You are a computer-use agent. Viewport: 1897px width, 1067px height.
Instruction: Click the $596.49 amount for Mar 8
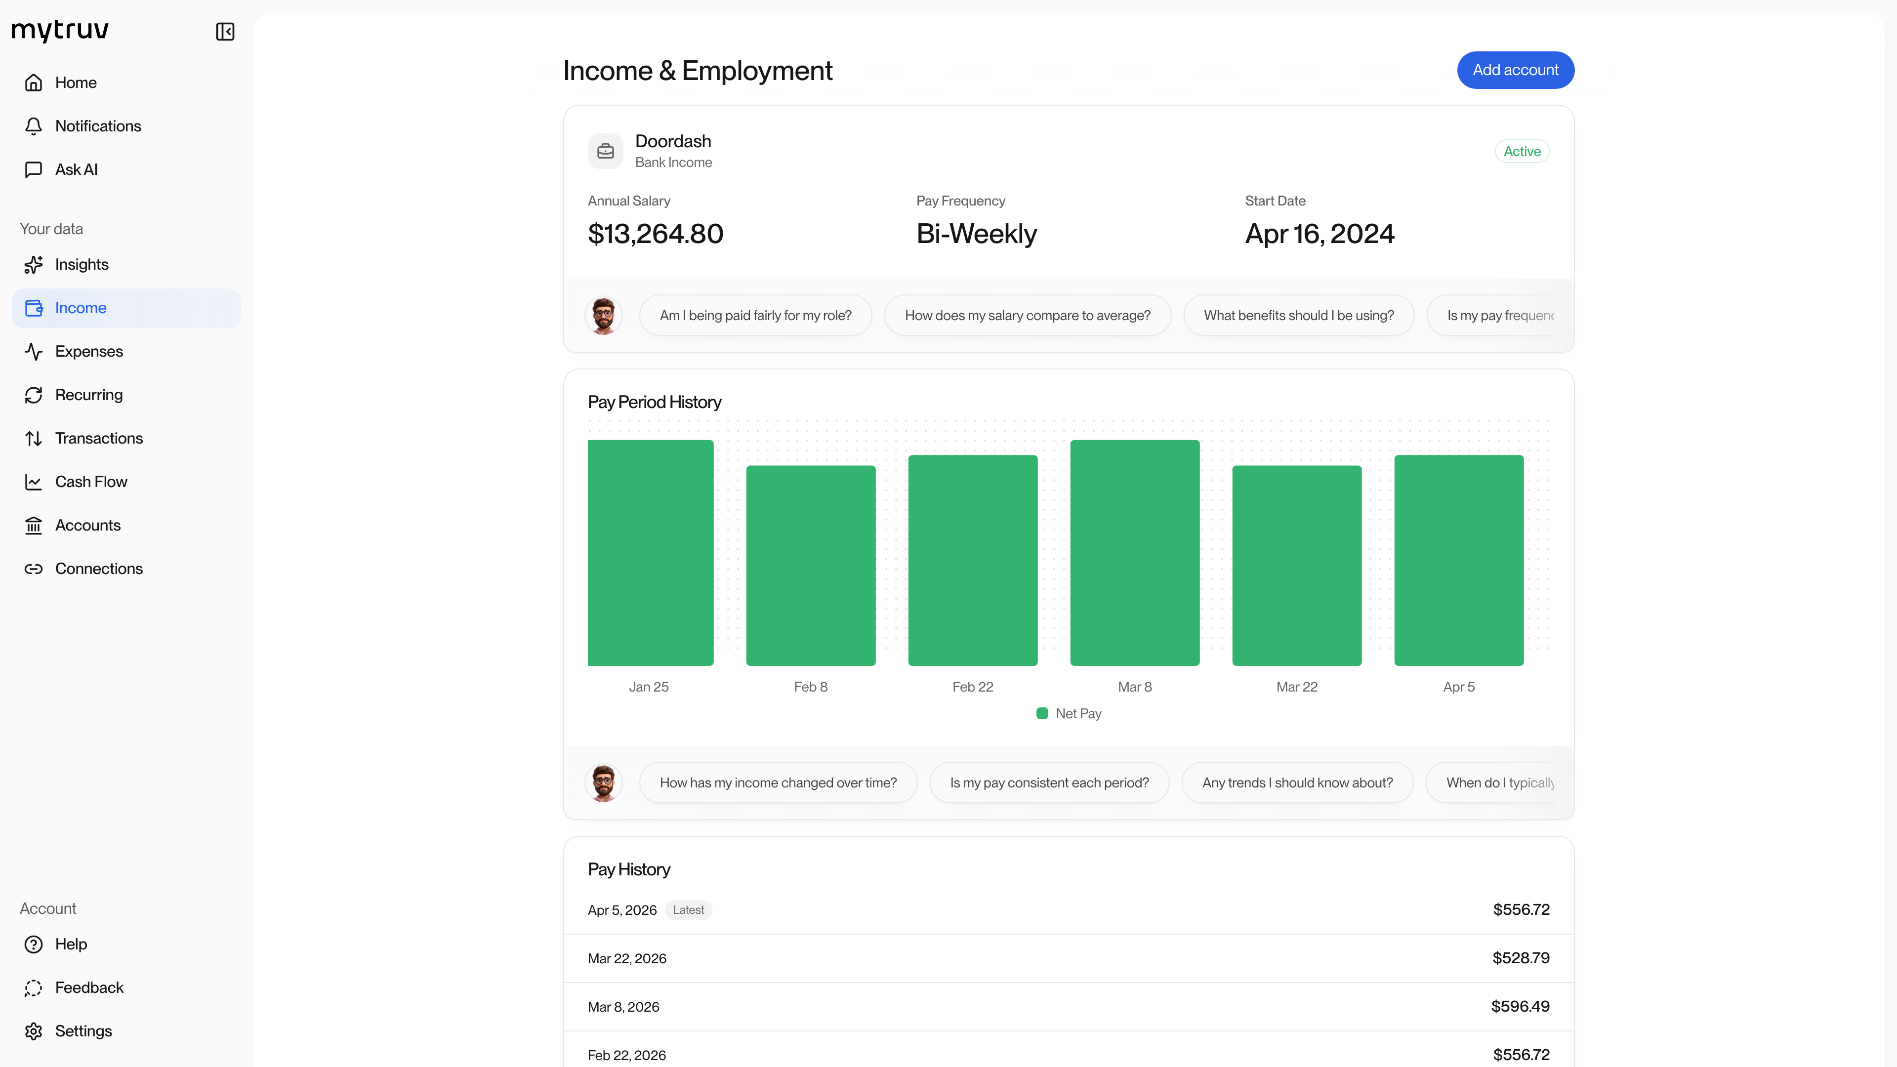pos(1520,1007)
